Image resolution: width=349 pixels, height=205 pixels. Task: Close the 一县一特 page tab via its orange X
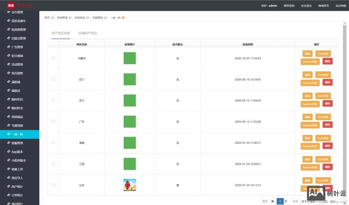click(x=123, y=18)
